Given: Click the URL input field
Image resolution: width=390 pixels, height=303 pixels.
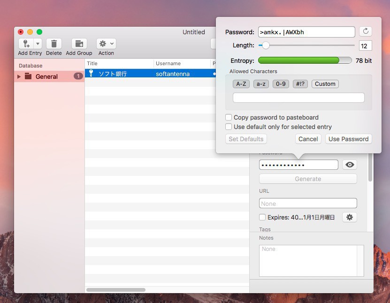Looking at the screenshot, I should [308, 204].
